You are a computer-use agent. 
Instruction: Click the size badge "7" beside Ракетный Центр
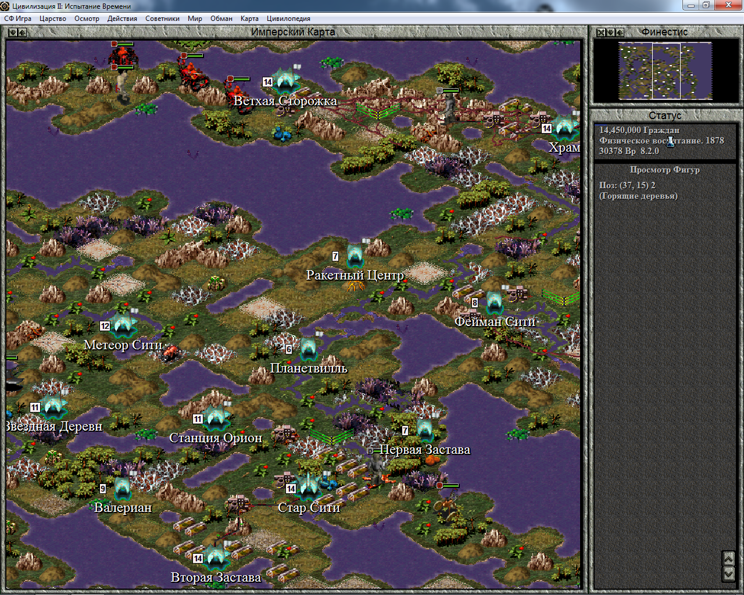[335, 256]
